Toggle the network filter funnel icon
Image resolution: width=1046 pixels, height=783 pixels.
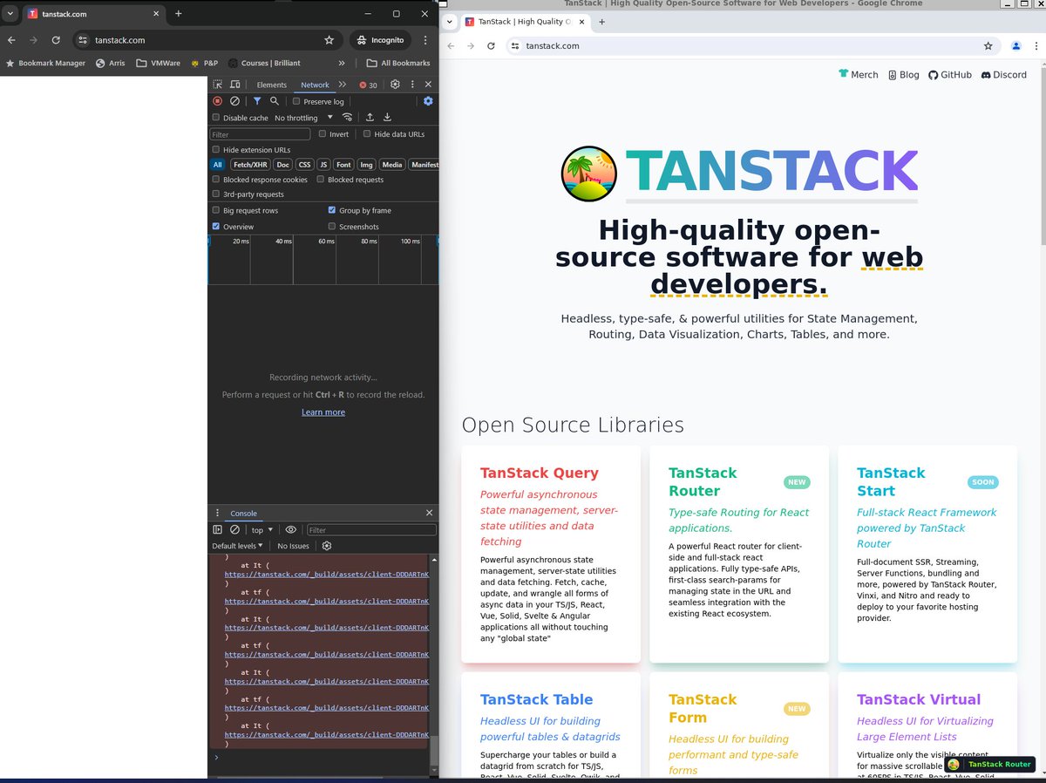[x=257, y=101]
